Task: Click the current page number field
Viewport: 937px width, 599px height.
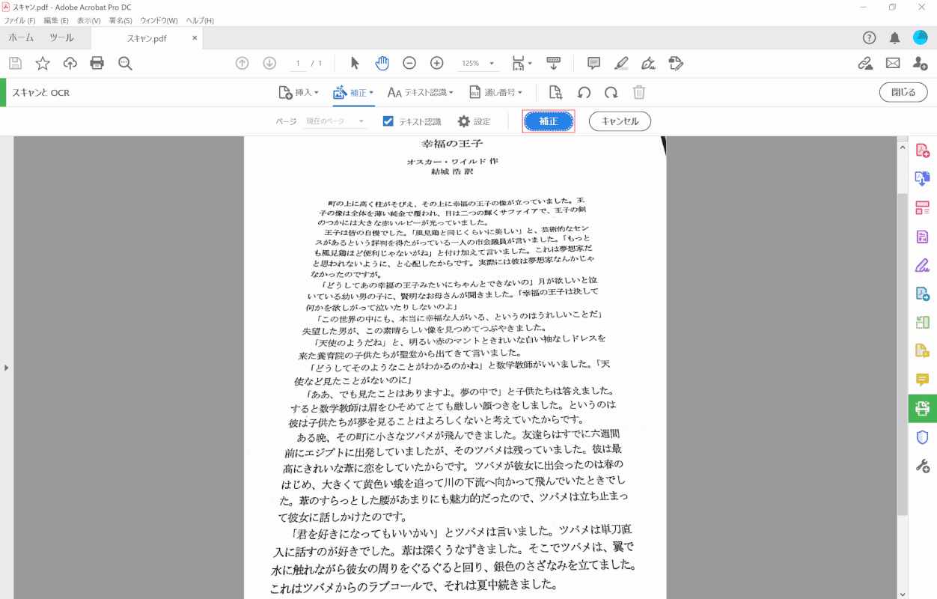Action: point(298,64)
